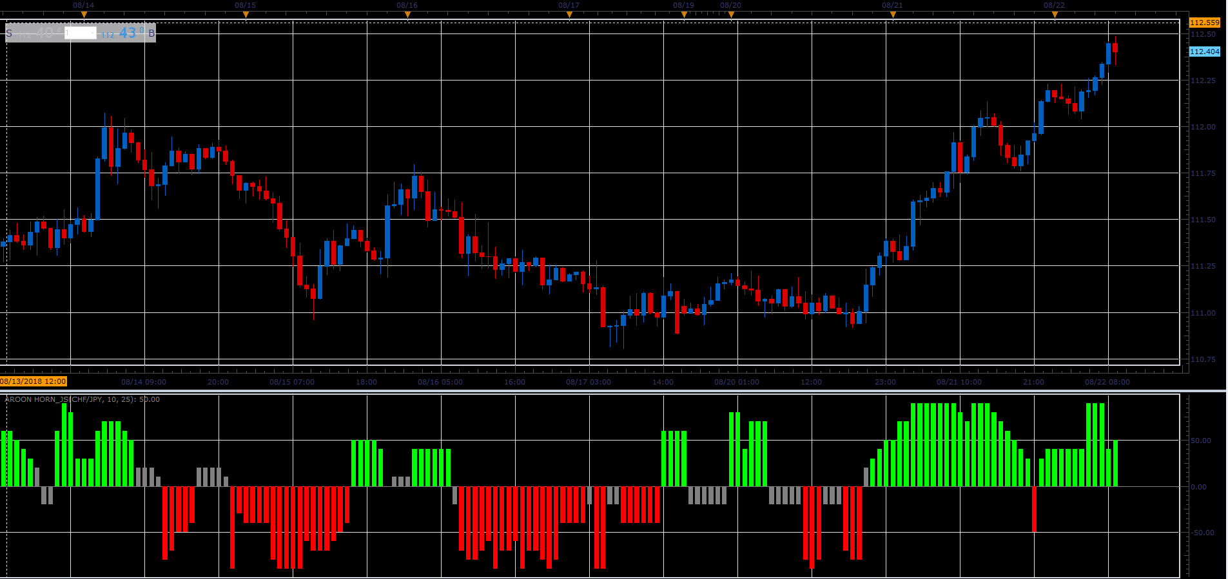Select the 08/16 day marker triangle
The image size is (1228, 579).
[x=407, y=15]
